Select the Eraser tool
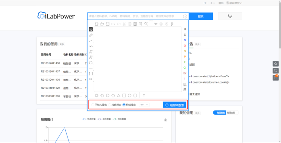Viewport: 281px width, 143px height. 91,35
